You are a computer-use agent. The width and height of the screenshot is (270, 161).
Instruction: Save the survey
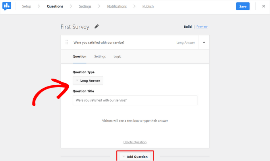pos(243,6)
